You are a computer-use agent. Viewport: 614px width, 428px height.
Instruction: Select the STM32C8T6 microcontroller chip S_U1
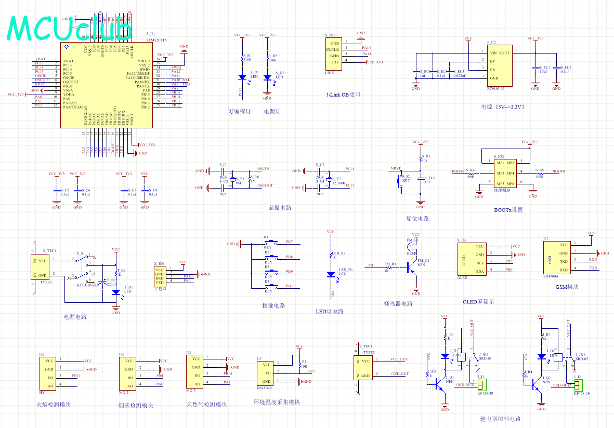(107, 85)
